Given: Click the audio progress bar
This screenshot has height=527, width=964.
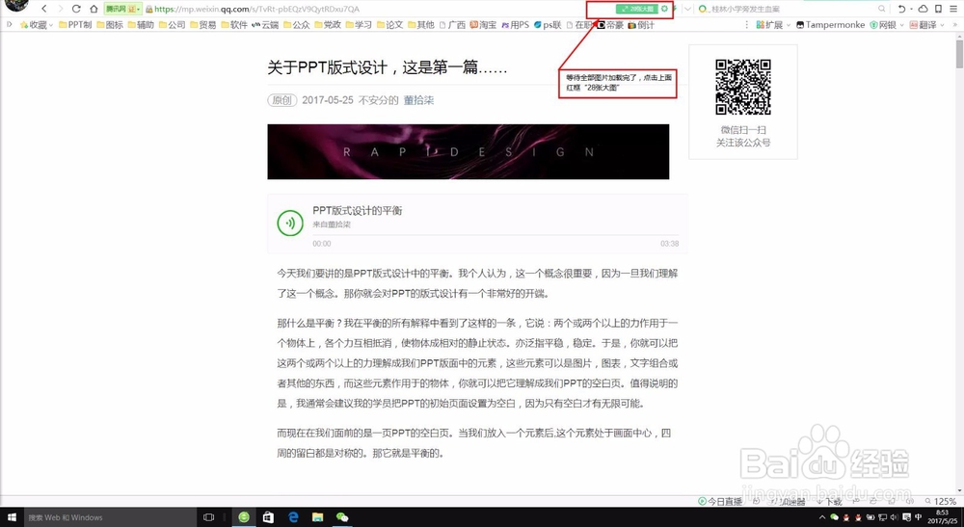Looking at the screenshot, I should 495,235.
